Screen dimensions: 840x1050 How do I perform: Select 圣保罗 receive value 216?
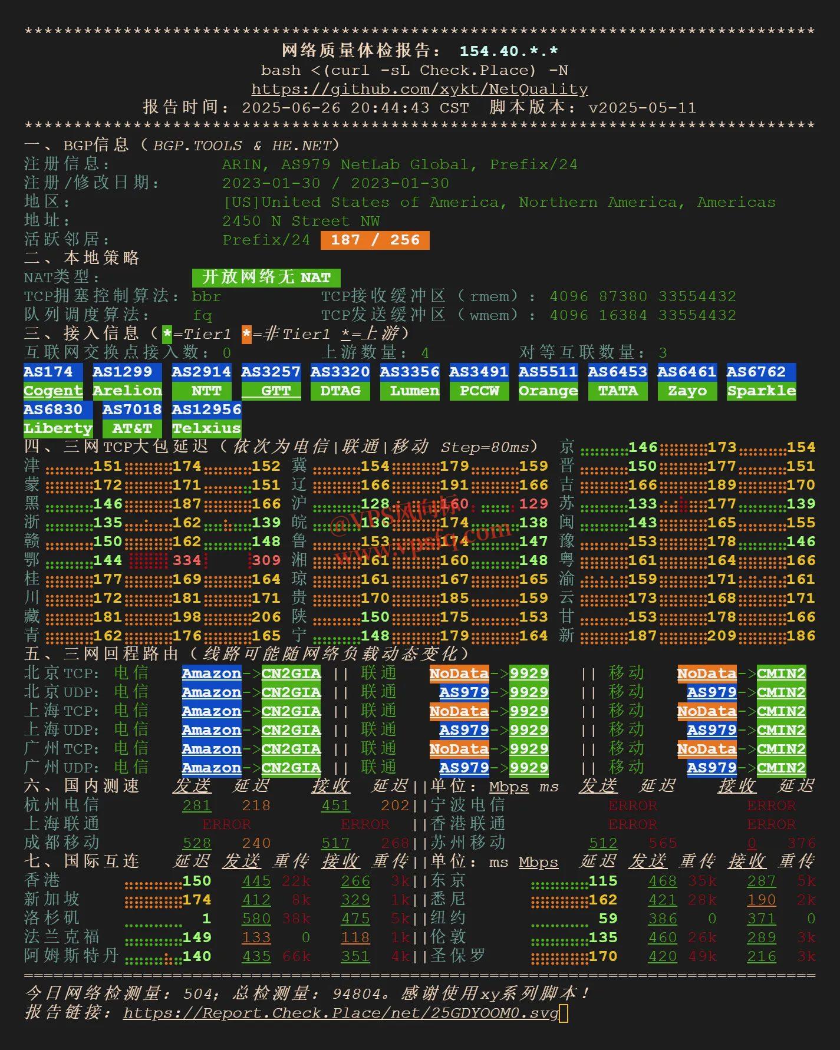[762, 956]
